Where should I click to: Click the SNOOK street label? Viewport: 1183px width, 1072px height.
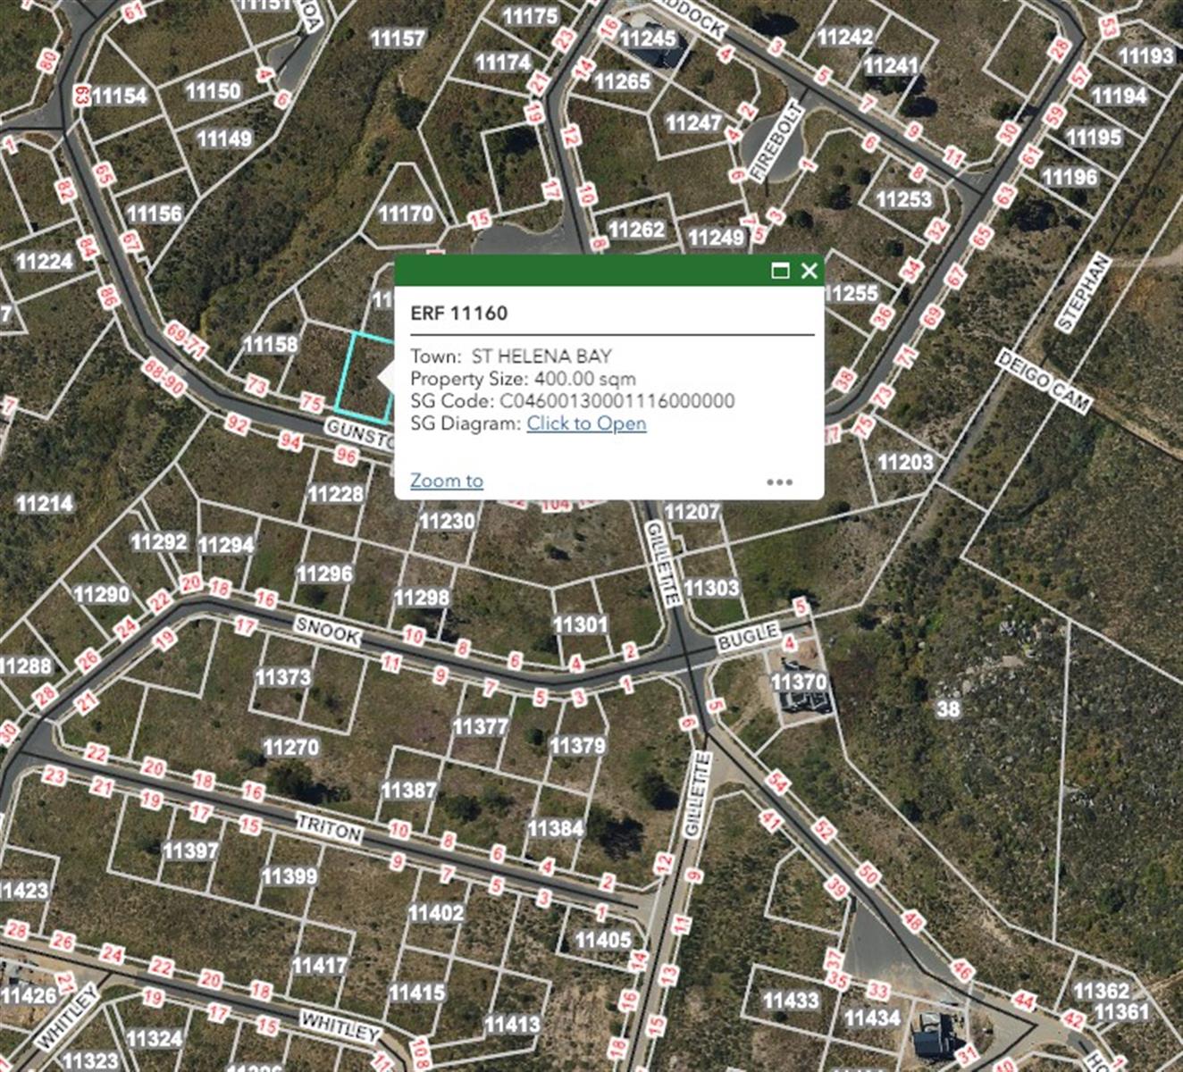[x=328, y=632]
